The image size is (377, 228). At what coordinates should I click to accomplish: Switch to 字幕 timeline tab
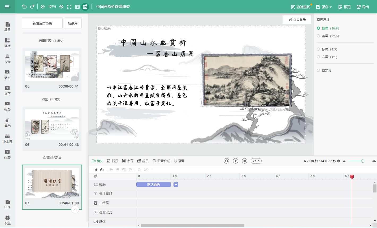click(x=128, y=161)
